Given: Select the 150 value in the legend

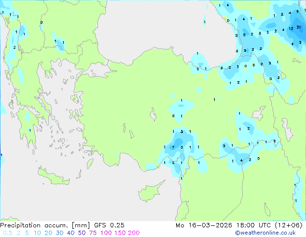Looking at the screenshot, I should (120, 233).
